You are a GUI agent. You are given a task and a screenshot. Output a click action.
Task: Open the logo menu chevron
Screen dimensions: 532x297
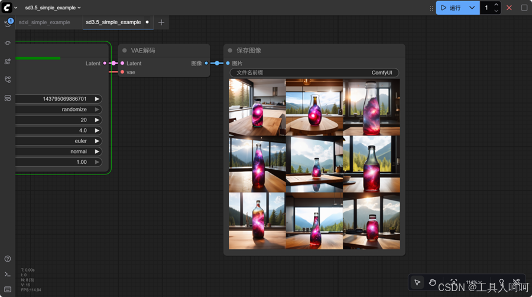point(15,8)
